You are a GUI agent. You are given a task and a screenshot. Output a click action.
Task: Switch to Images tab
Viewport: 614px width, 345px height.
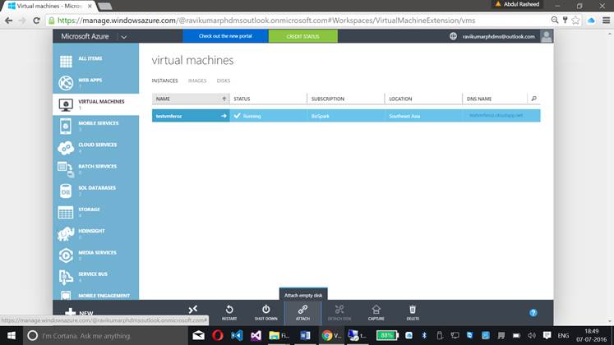pos(197,80)
